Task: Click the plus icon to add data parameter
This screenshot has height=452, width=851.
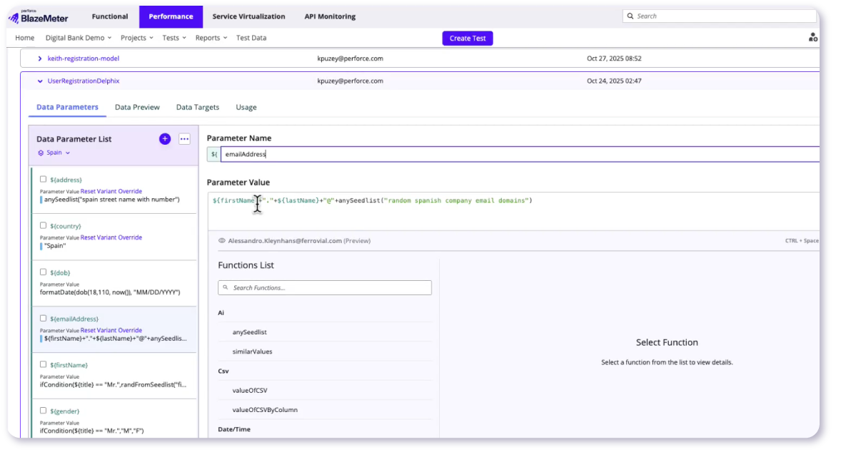Action: tap(165, 139)
